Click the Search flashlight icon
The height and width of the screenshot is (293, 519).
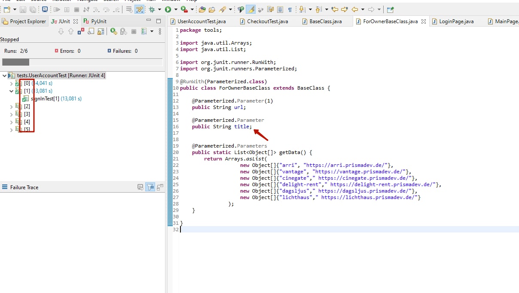[x=223, y=9]
